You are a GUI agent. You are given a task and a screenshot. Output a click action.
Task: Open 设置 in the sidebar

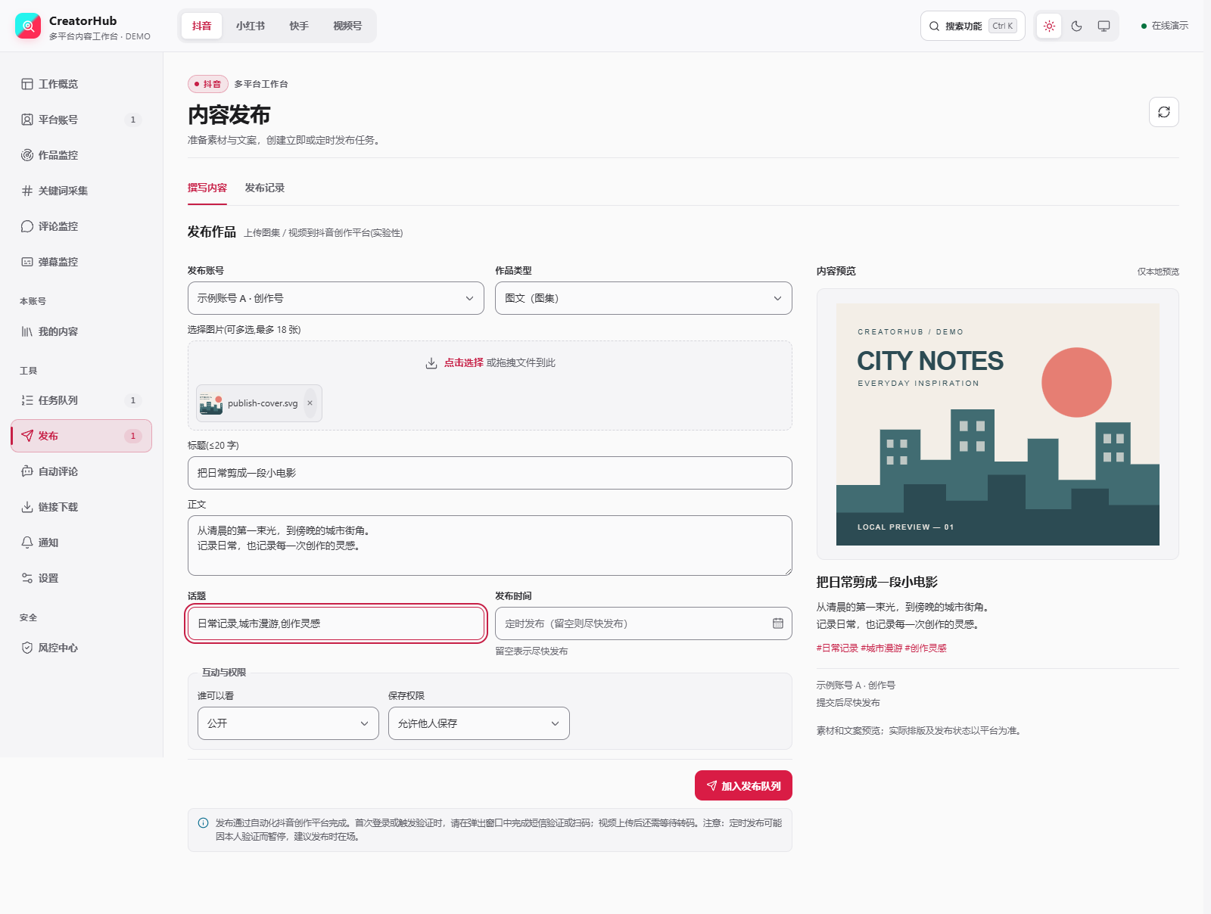pyautogui.click(x=81, y=578)
